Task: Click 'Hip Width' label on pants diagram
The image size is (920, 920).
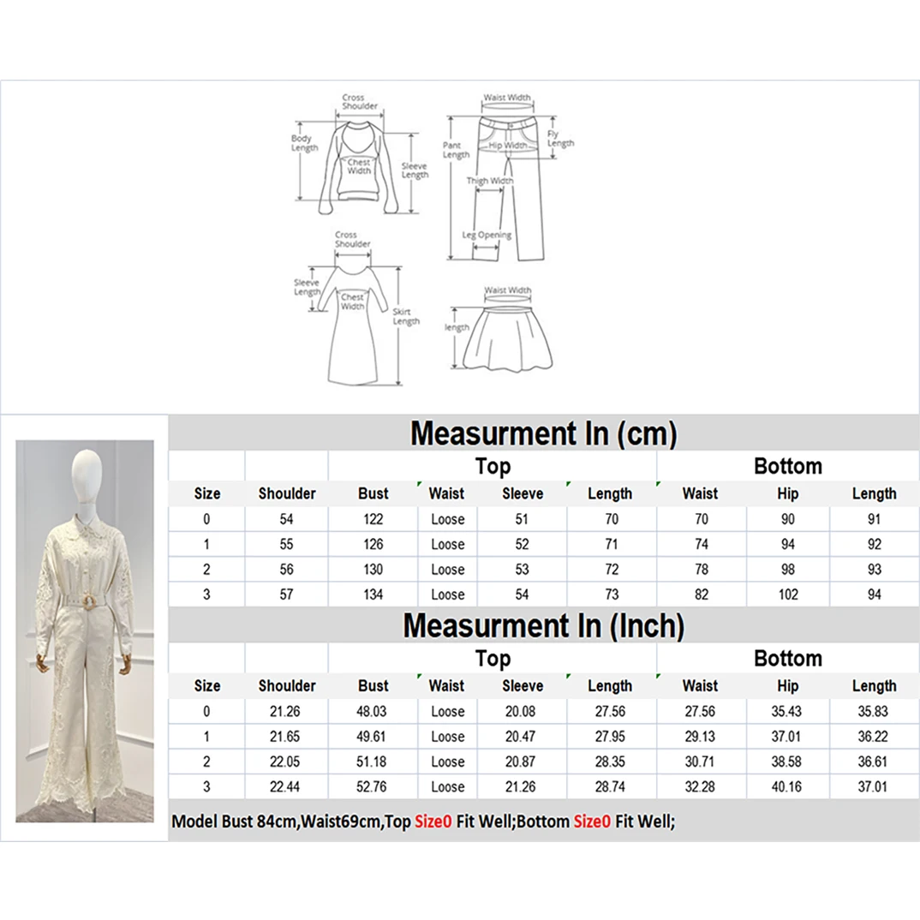Action: click(508, 145)
